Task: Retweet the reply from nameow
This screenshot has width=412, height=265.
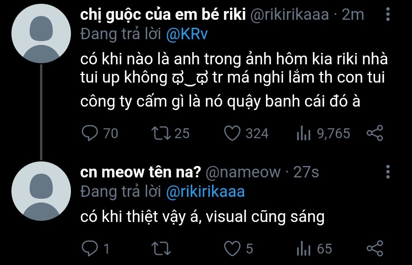Action: point(161,248)
